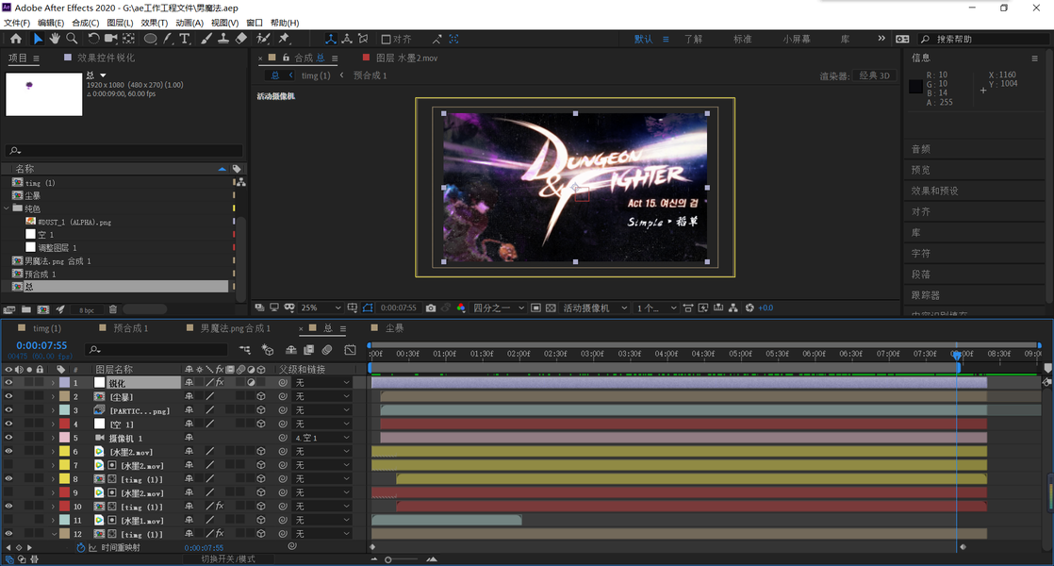Select the Roto Brush tool
This screenshot has height=566, width=1054.
pos(264,39)
